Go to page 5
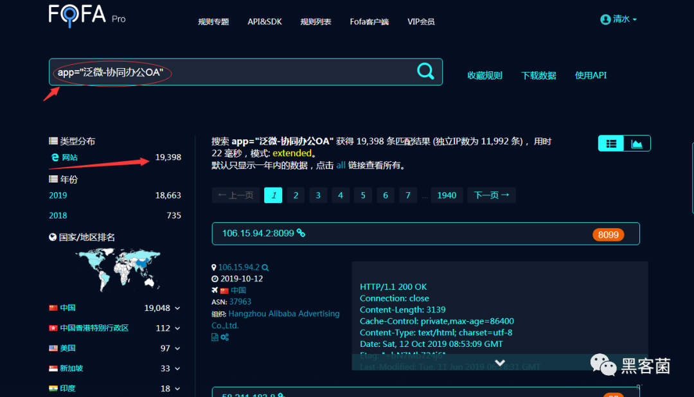This screenshot has width=694, height=397. (x=363, y=195)
